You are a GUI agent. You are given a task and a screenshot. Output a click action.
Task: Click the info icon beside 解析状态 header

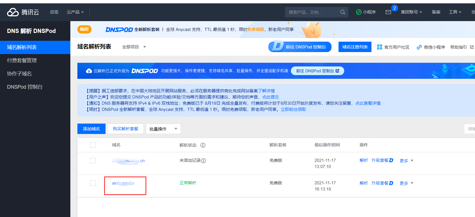click(203, 145)
